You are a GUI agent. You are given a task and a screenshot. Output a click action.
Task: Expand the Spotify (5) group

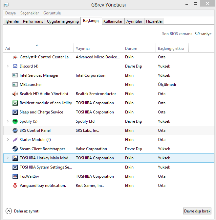coord(8,121)
